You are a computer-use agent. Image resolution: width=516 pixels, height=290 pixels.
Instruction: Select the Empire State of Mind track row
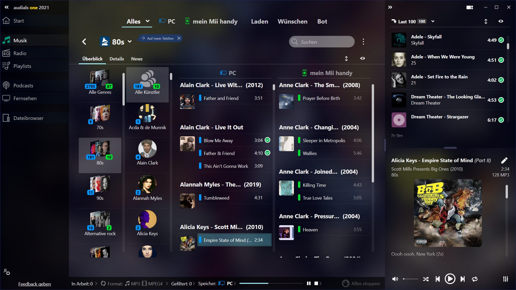coord(234,240)
